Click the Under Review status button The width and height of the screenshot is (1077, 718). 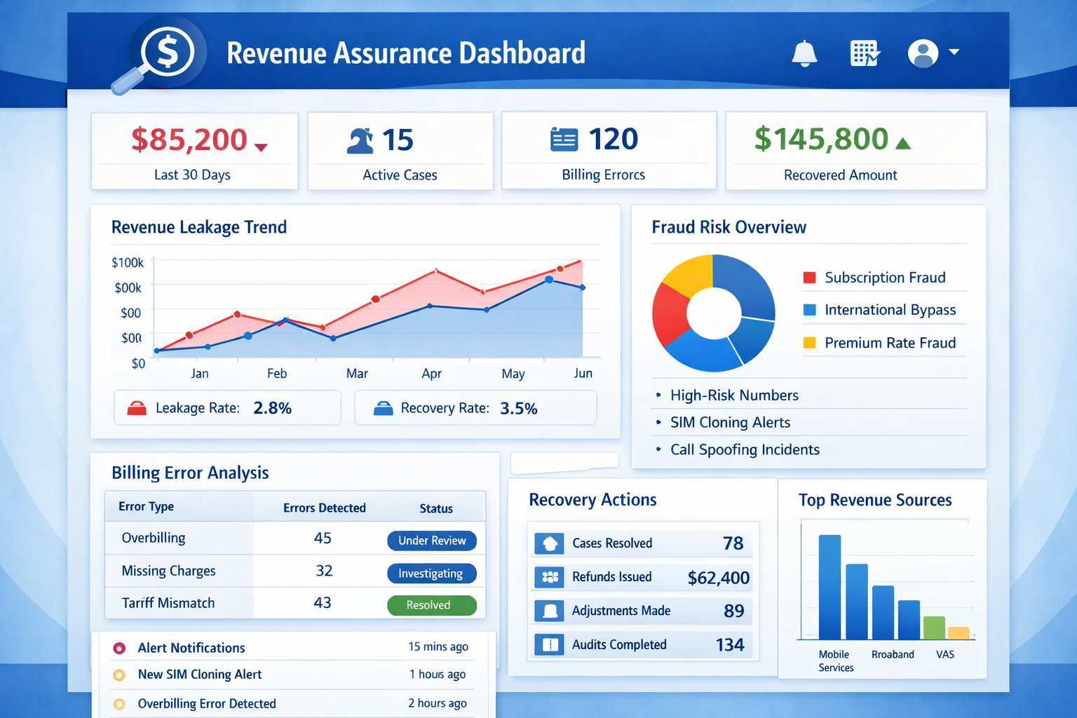432,541
